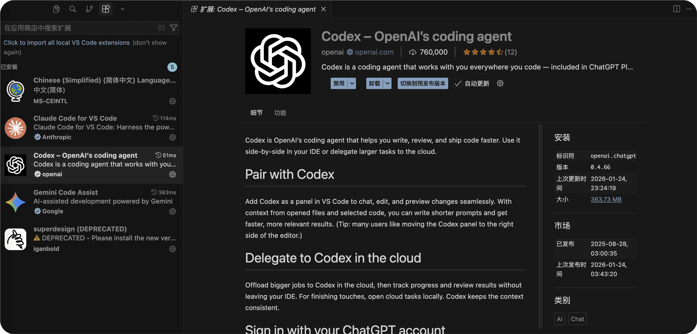Click the 卸载 button

(375, 83)
